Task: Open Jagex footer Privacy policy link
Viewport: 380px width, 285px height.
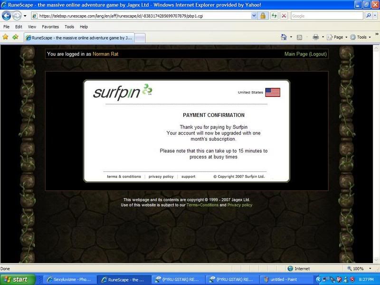Action: (x=240, y=205)
